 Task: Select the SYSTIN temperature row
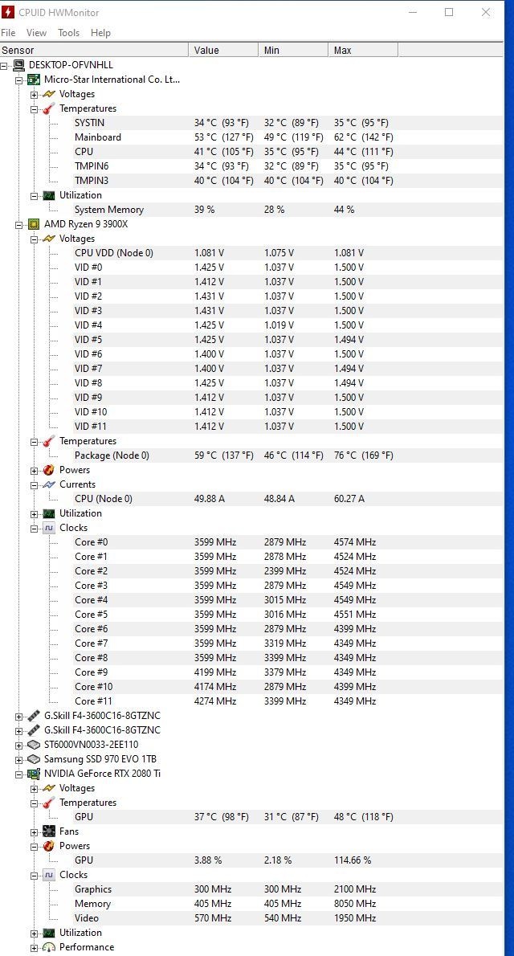288,123
